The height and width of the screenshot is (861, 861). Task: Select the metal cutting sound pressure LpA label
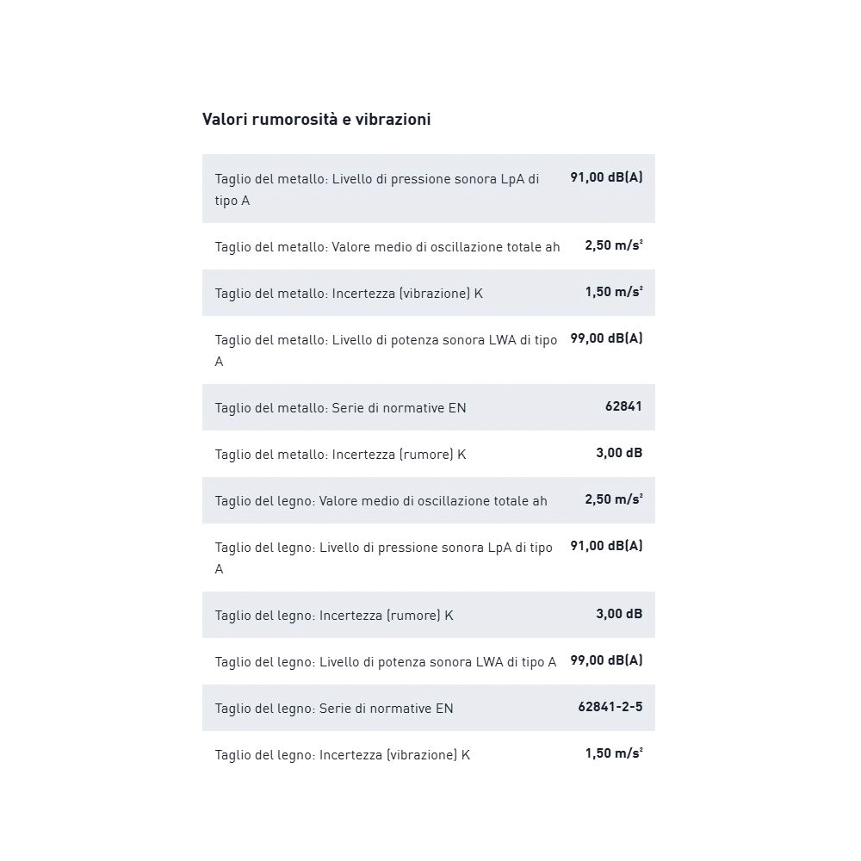coord(377,189)
